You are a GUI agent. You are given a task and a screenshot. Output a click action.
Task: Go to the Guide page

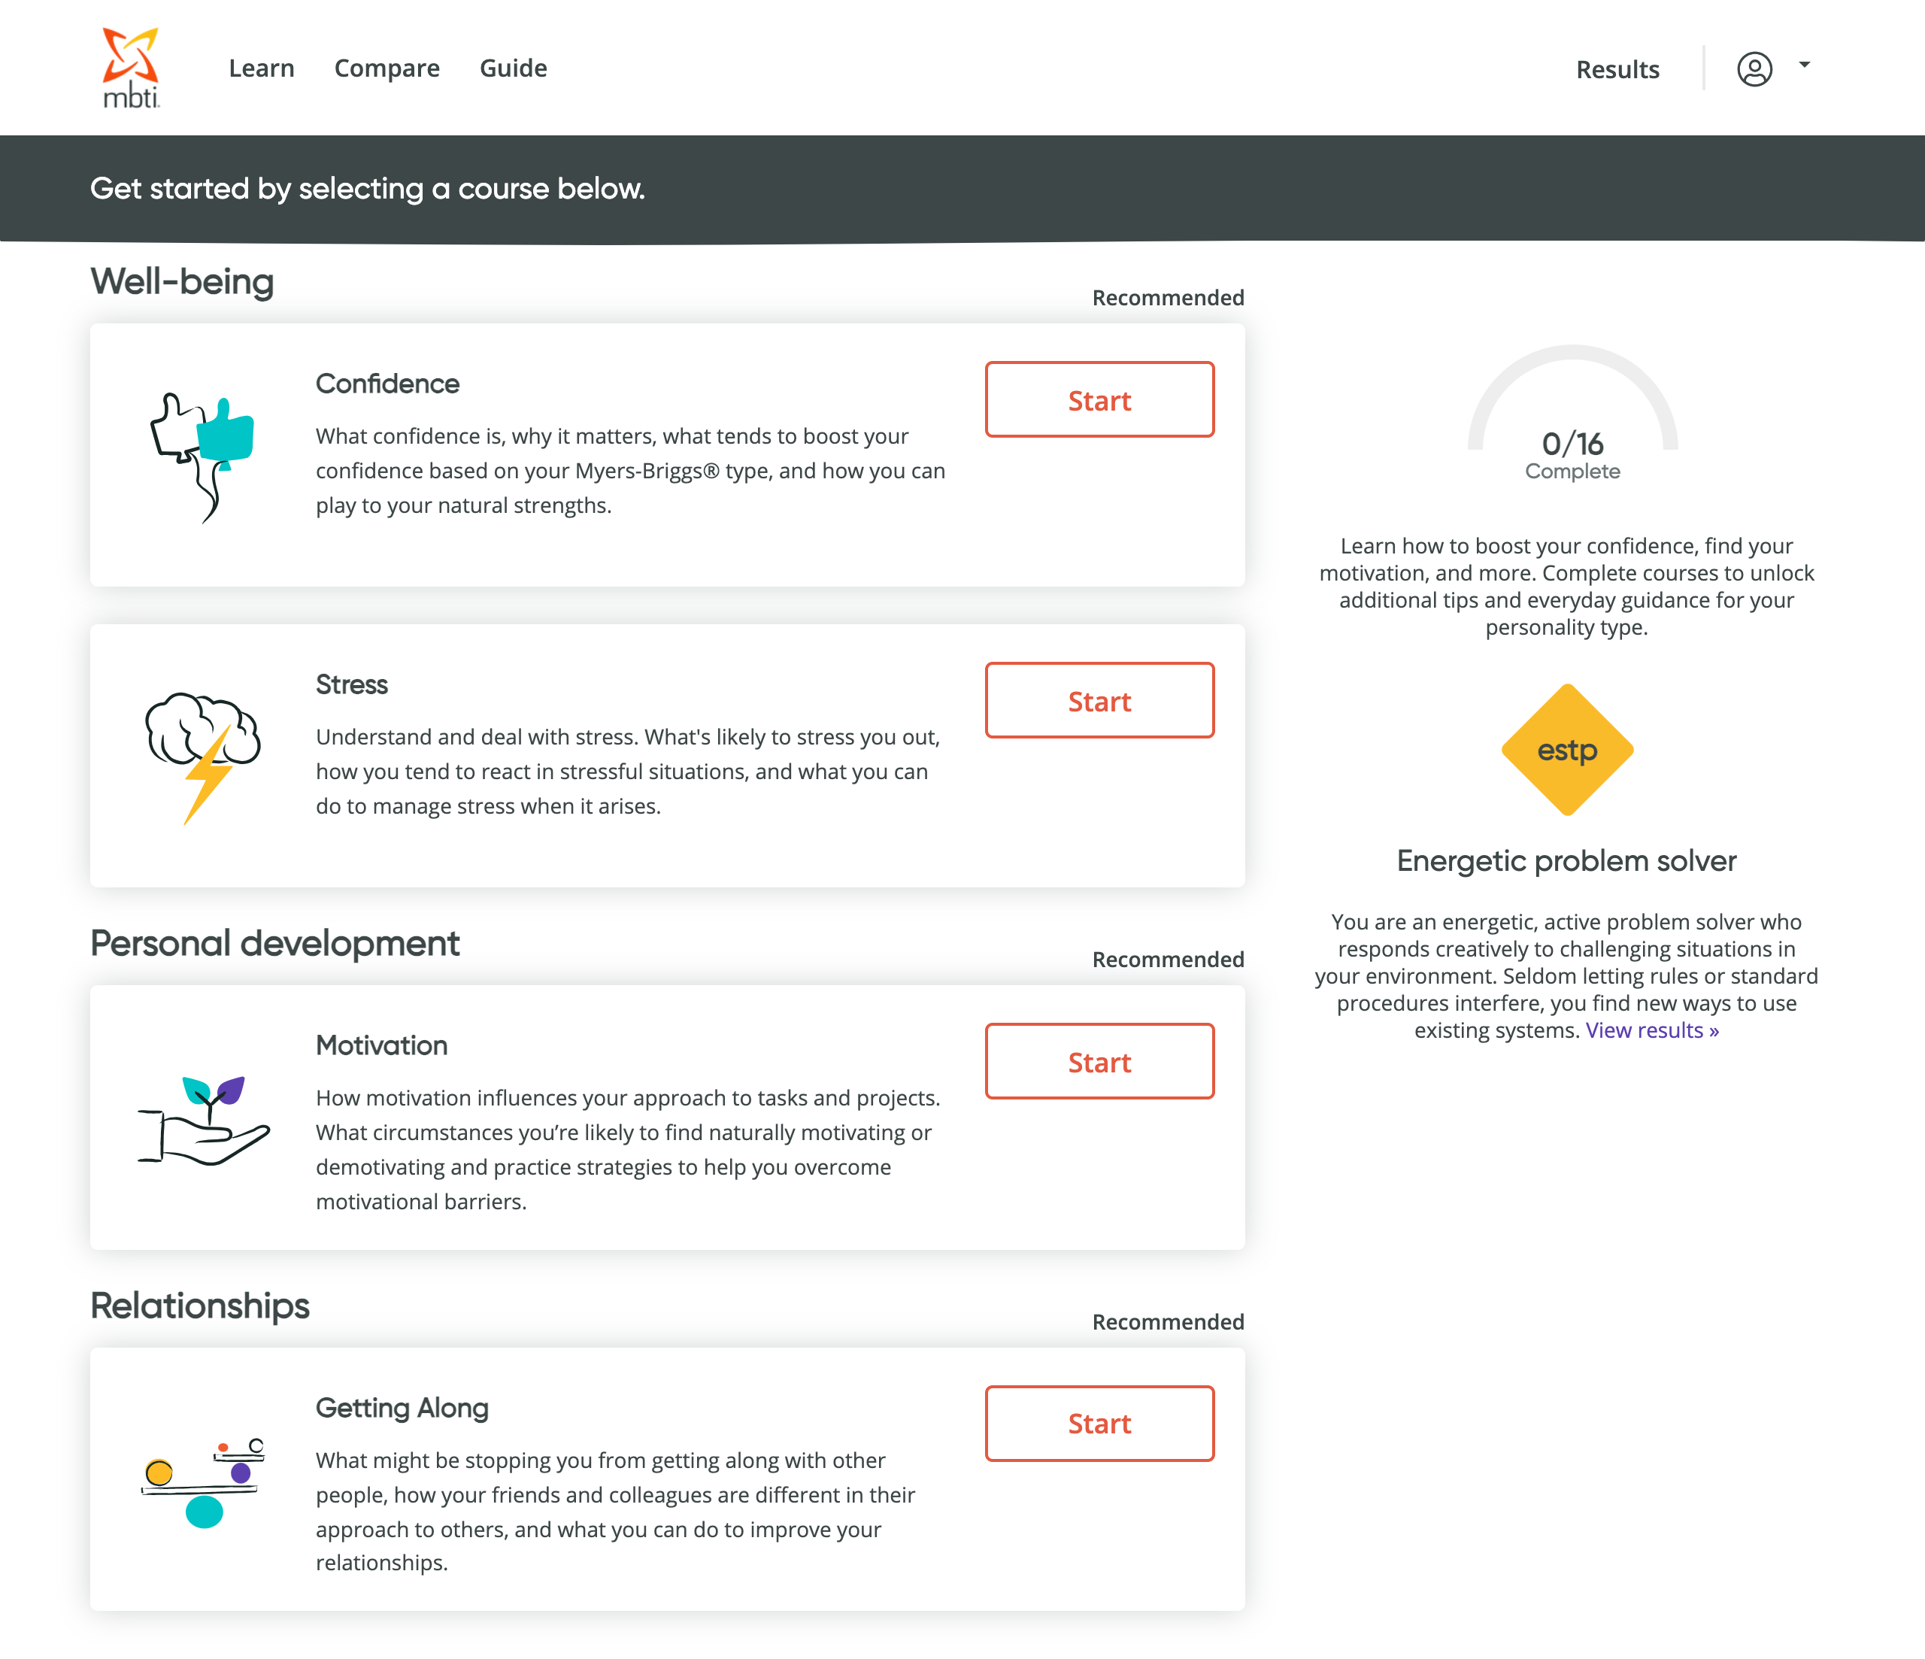(513, 68)
